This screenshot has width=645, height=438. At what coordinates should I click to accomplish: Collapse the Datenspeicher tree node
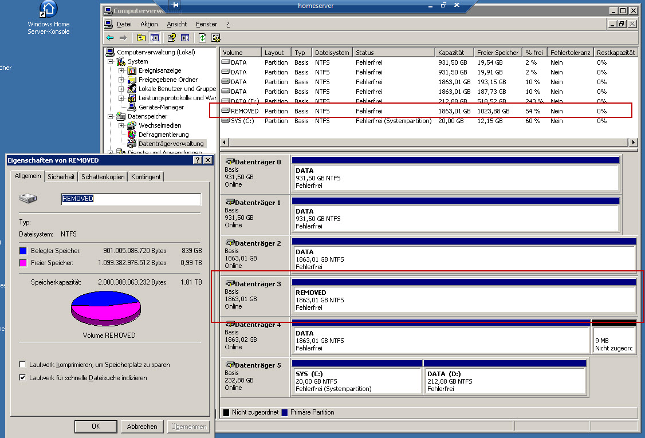click(x=110, y=116)
